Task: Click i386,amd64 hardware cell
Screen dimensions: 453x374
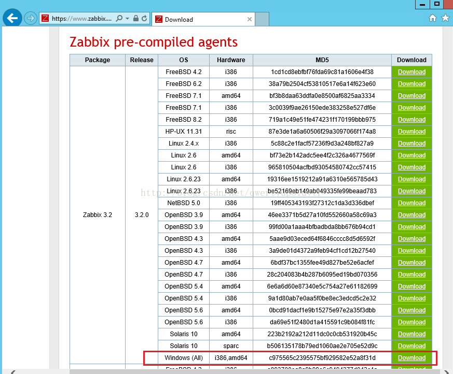Action: (231, 358)
